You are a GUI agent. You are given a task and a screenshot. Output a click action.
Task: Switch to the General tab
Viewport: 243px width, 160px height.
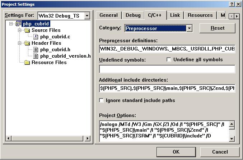coord(108,15)
